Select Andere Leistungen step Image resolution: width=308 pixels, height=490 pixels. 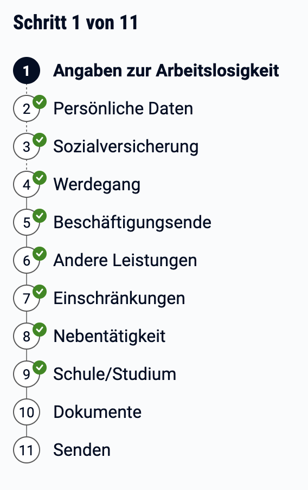click(125, 260)
